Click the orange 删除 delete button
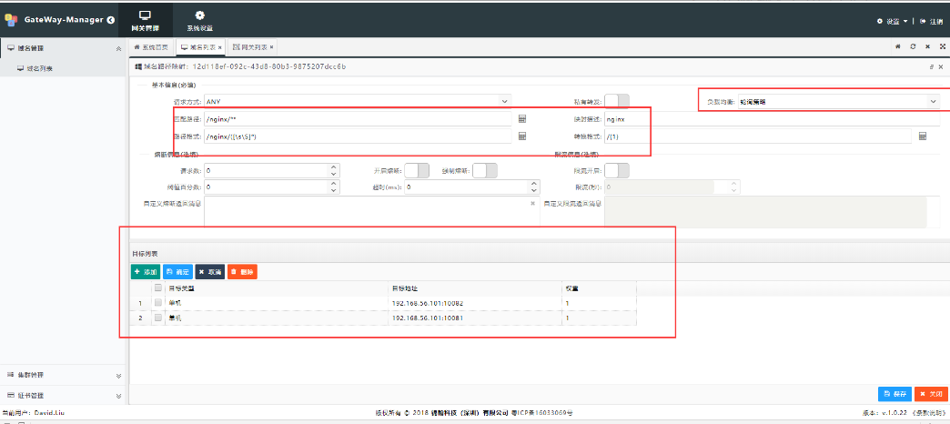 pyautogui.click(x=242, y=272)
